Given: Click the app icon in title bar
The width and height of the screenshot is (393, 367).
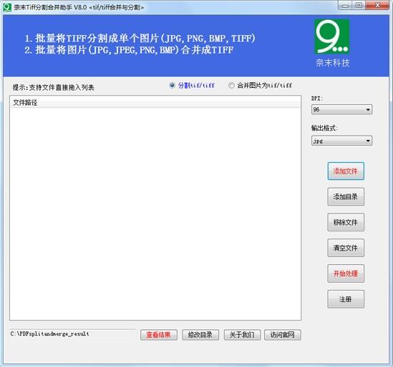Looking at the screenshot, I should (7, 7).
